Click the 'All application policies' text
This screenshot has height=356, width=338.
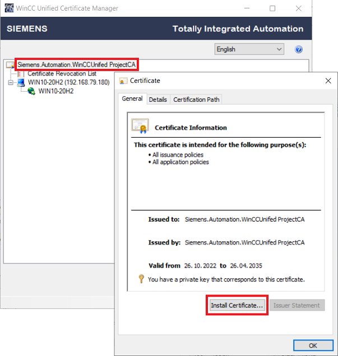[x=180, y=162]
